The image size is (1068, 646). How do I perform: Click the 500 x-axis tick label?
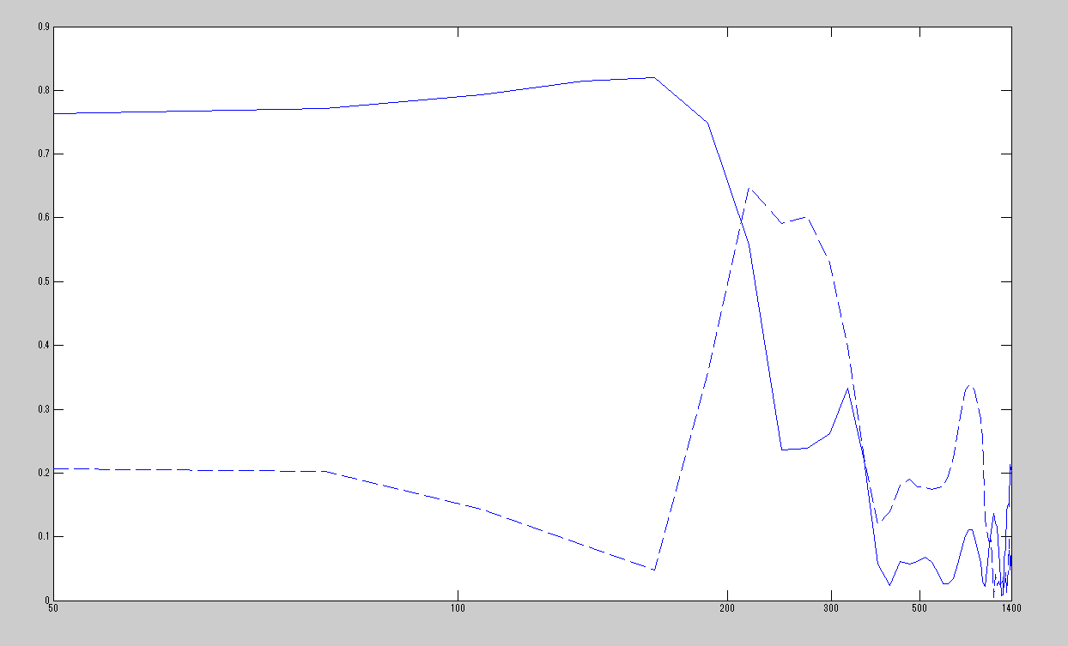coord(919,608)
